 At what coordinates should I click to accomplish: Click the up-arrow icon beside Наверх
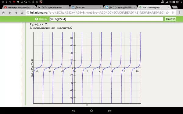tap(36, 19)
